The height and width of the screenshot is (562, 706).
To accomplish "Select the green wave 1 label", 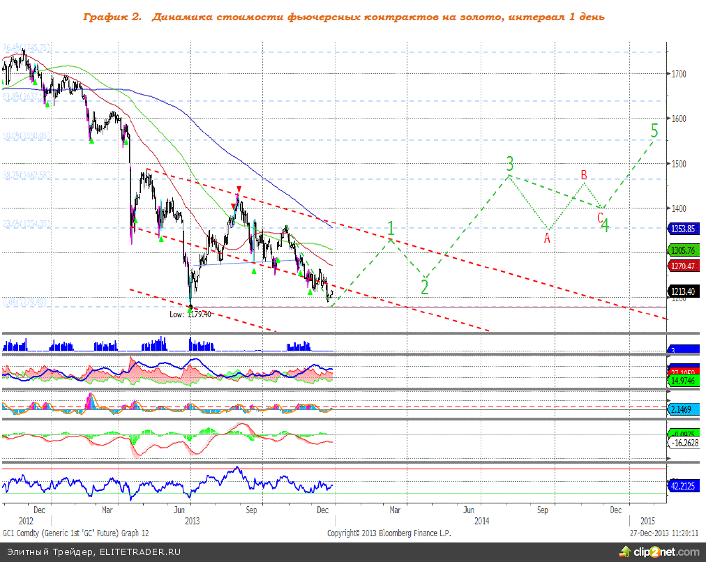I will pyautogui.click(x=391, y=228).
